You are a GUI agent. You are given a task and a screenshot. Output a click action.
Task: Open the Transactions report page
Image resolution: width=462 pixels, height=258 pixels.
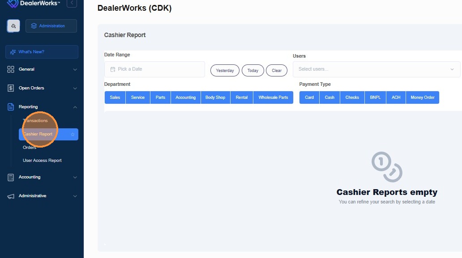click(x=35, y=121)
